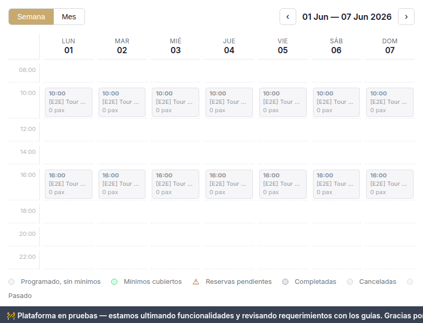Open the 16:00 tour on Friday 05
The image size is (423, 323).
(283, 184)
